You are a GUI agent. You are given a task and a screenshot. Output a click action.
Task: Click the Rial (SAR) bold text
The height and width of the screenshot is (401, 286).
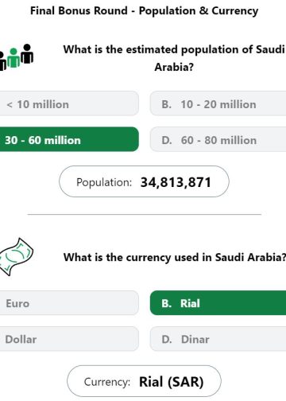tap(172, 382)
